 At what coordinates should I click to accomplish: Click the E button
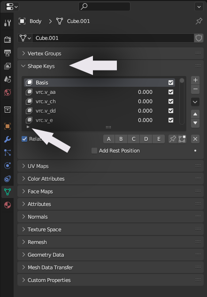(x=159, y=139)
